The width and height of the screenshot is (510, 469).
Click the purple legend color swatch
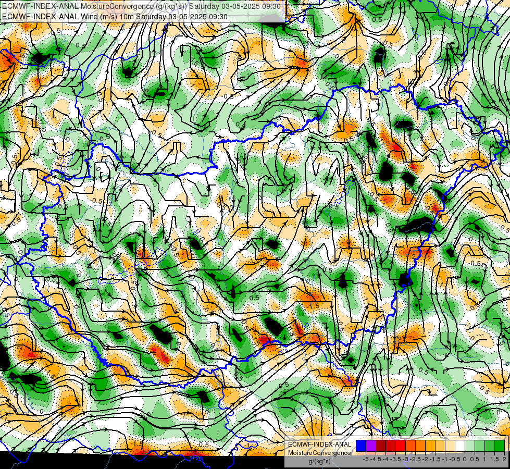pyautogui.click(x=371, y=446)
